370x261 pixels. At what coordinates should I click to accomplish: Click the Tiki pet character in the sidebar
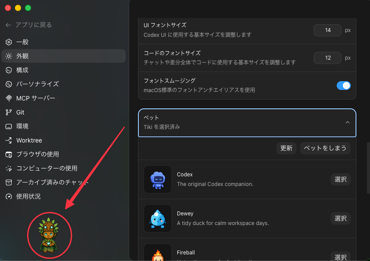[49, 235]
